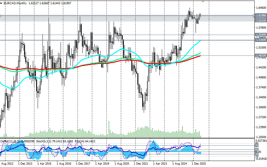Click the 70 level label in indicator subwindow

[257, 146]
